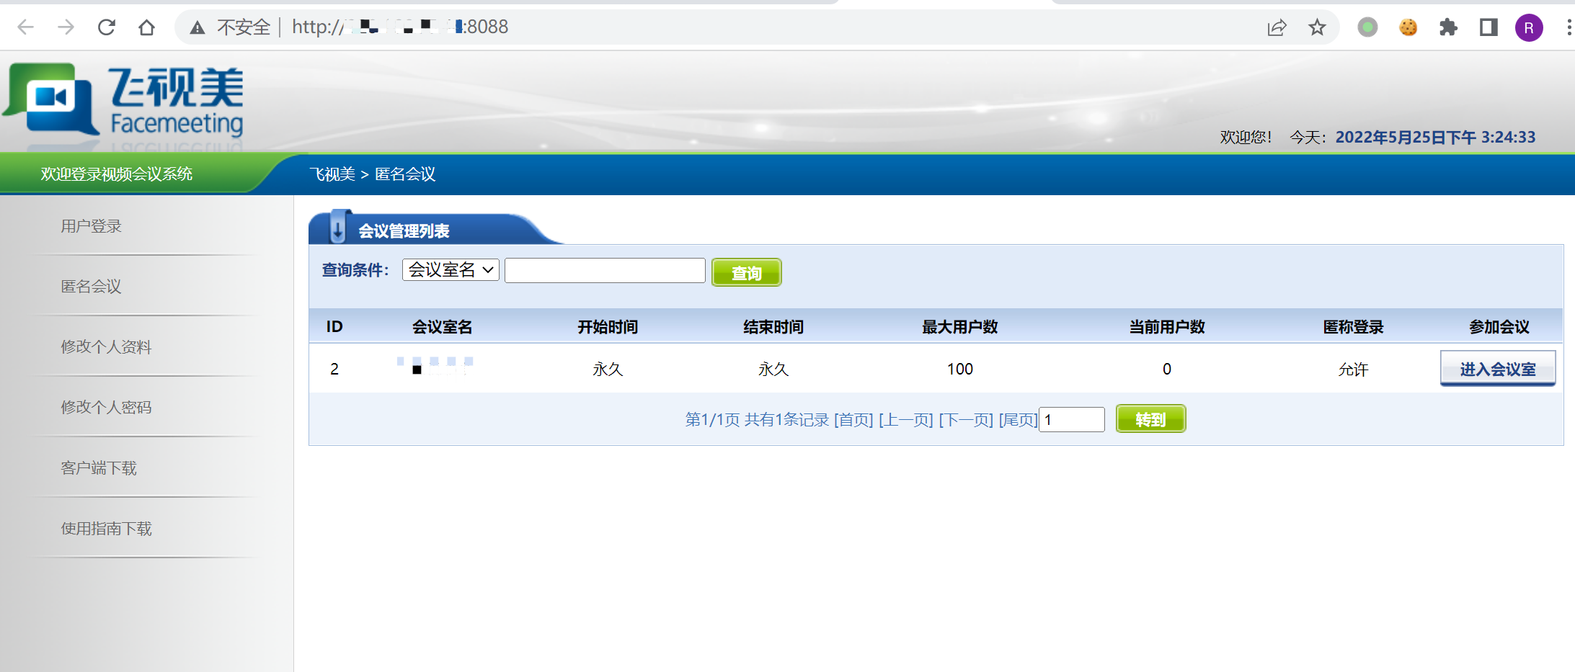Click the browser reload icon
This screenshot has width=1575, height=672.
[x=107, y=27]
